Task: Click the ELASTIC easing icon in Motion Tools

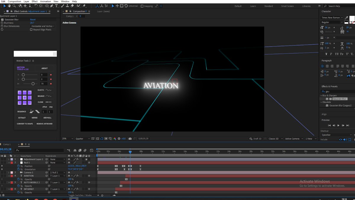Action: pyautogui.click(x=48, y=90)
